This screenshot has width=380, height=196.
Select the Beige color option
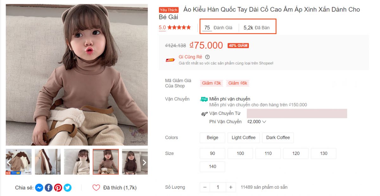(x=212, y=138)
